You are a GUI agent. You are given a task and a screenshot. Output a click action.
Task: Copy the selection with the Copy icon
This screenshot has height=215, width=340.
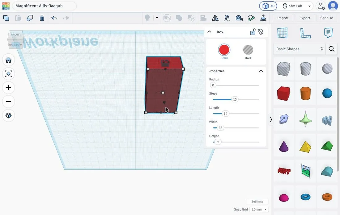click(x=6, y=18)
